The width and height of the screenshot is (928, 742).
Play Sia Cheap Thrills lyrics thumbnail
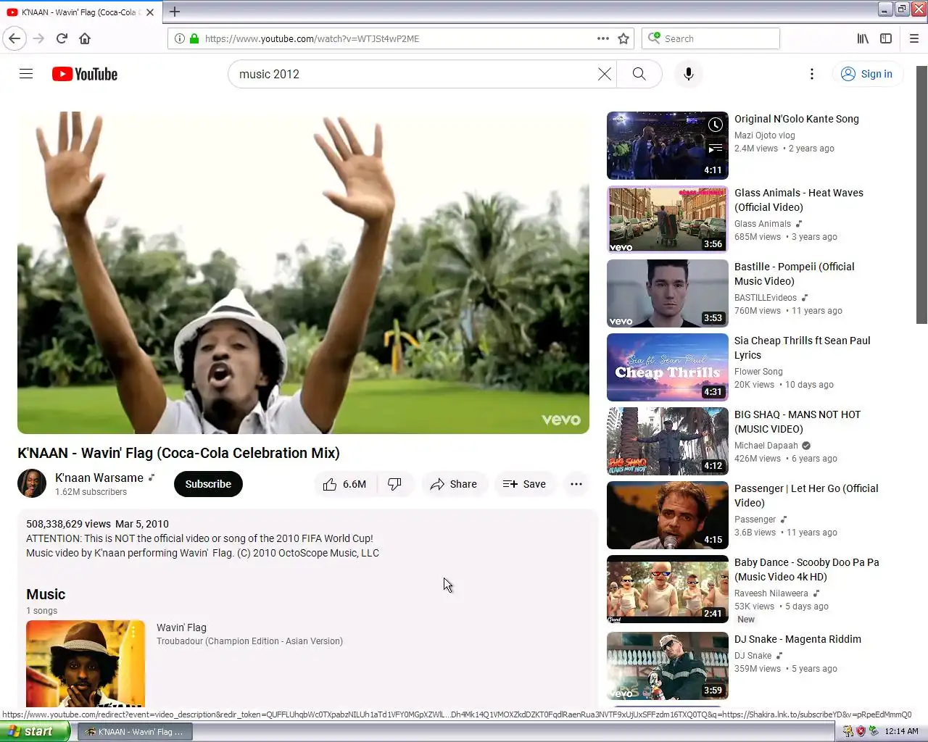(667, 367)
